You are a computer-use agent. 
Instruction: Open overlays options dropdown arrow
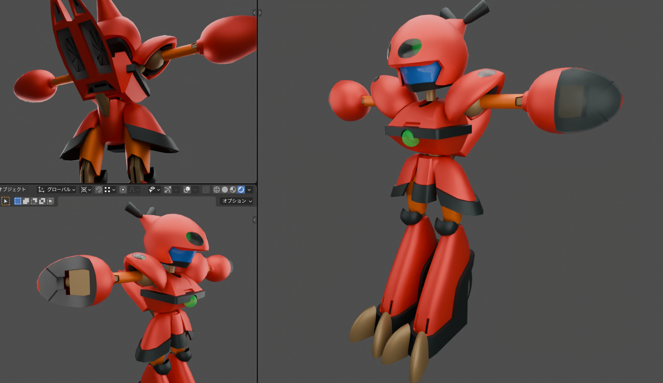tap(195, 190)
